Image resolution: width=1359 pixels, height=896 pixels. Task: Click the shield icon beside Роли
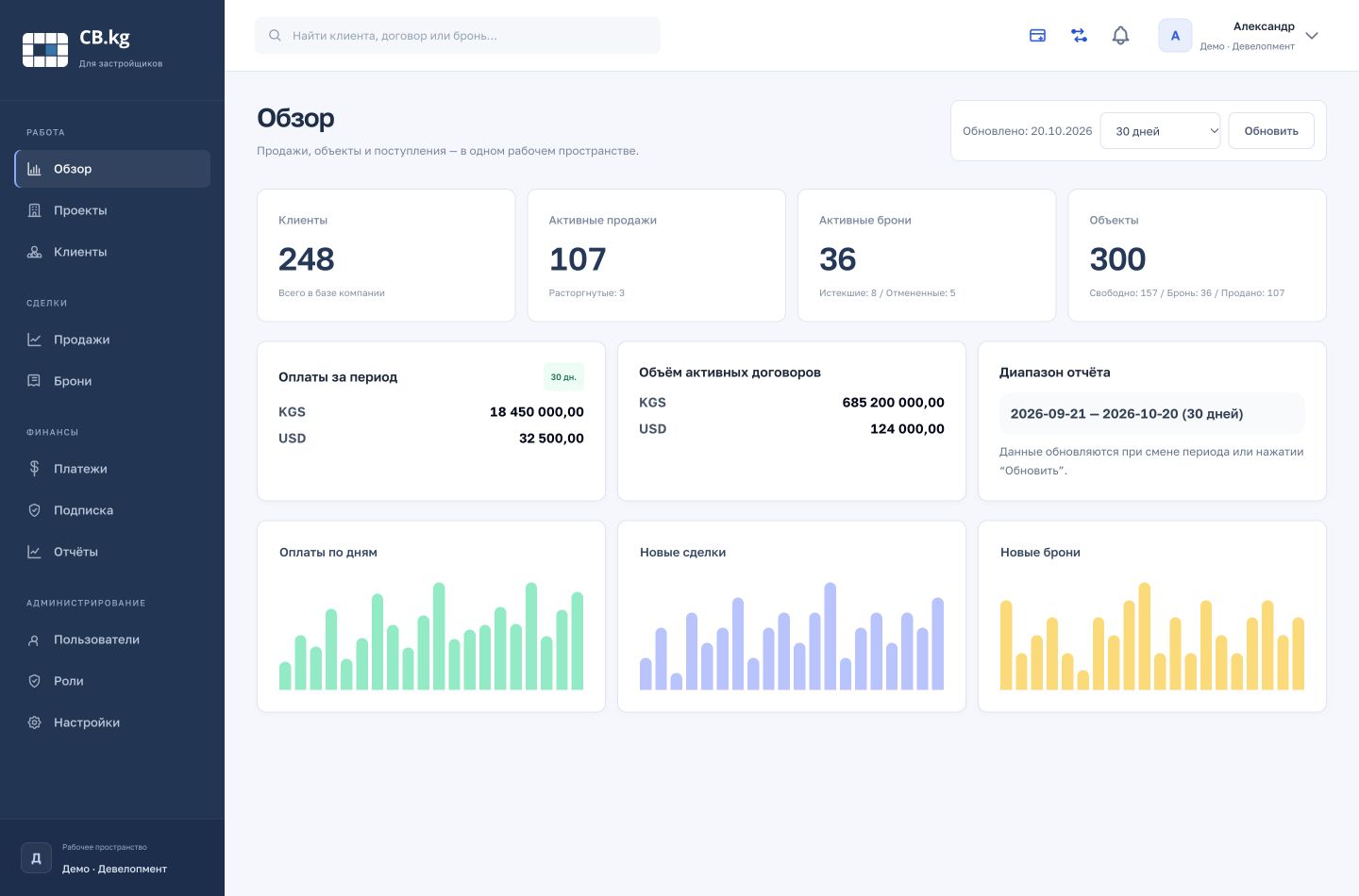[34, 681]
